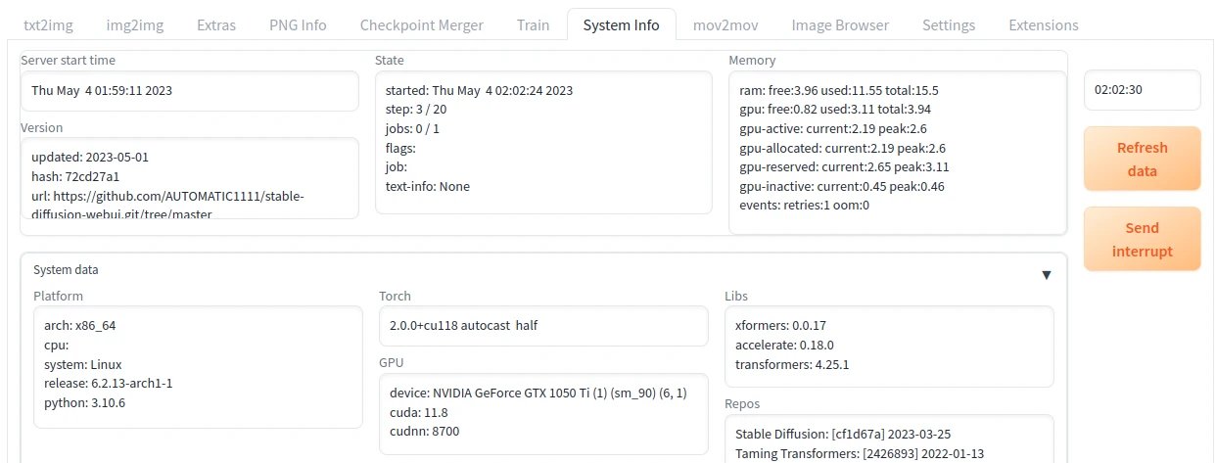This screenshot has height=463, width=1216.
Task: Select the PNG Info tab
Action: pos(298,24)
